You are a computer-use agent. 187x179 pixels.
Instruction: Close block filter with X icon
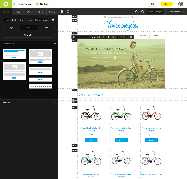(53, 20)
